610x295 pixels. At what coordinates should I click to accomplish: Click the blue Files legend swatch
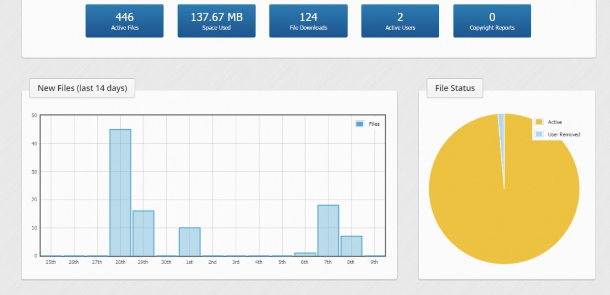click(x=360, y=124)
